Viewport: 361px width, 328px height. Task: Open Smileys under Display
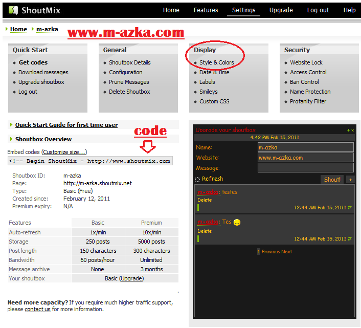208,92
